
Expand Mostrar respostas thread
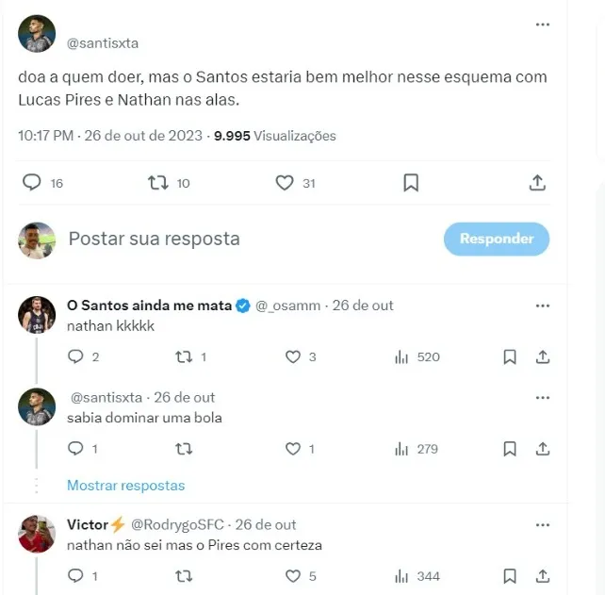(x=125, y=486)
